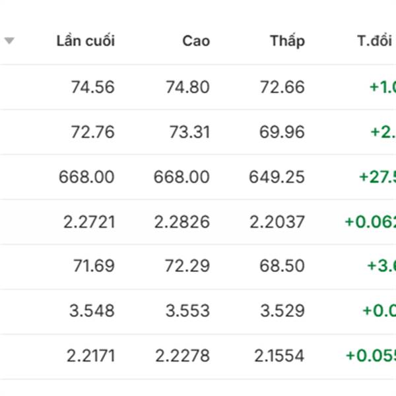Image resolution: width=396 pixels, height=396 pixels.
Task: Select the last price value 72.76
Action: coord(92,132)
